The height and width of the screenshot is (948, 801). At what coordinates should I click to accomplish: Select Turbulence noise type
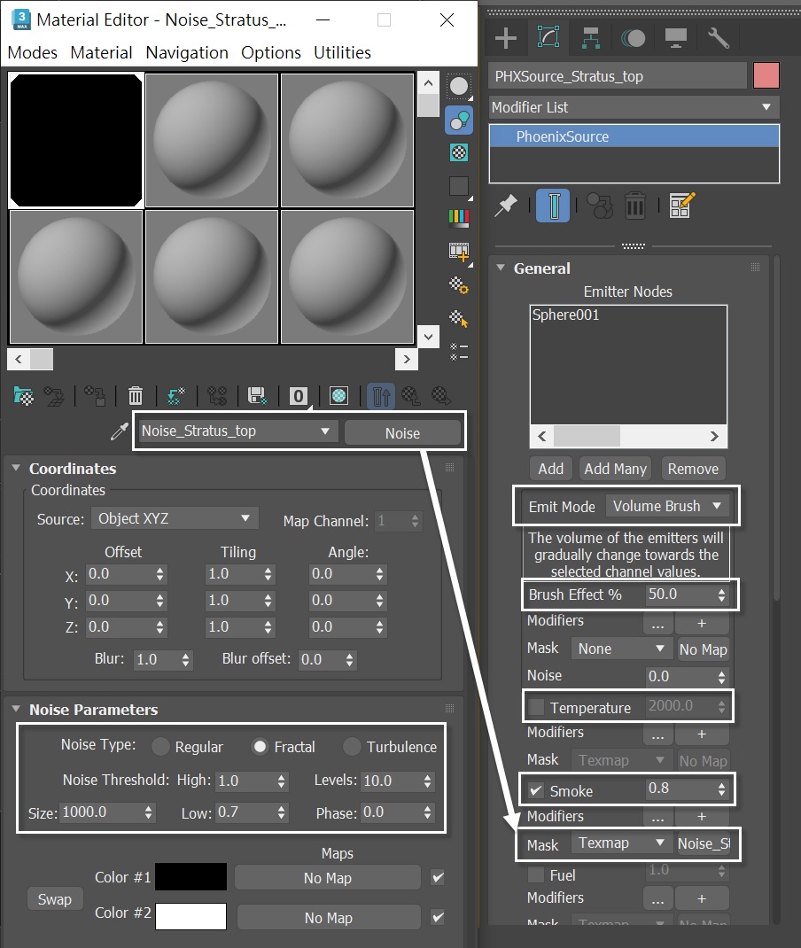coord(352,747)
